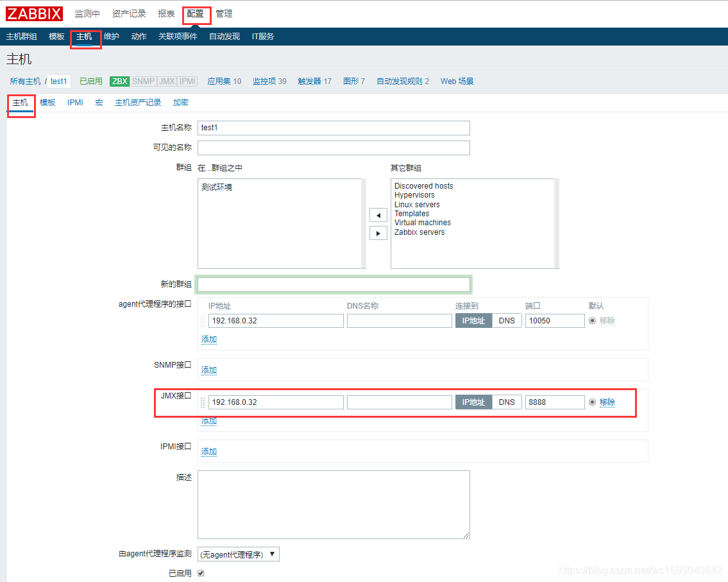Grab the agent interface drag handle
This screenshot has height=582, width=728.
point(203,321)
